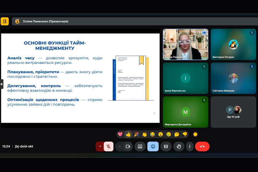This screenshot has width=258, height=172.
Task: Send the laughing with tears reaction
Action: pos(153,134)
